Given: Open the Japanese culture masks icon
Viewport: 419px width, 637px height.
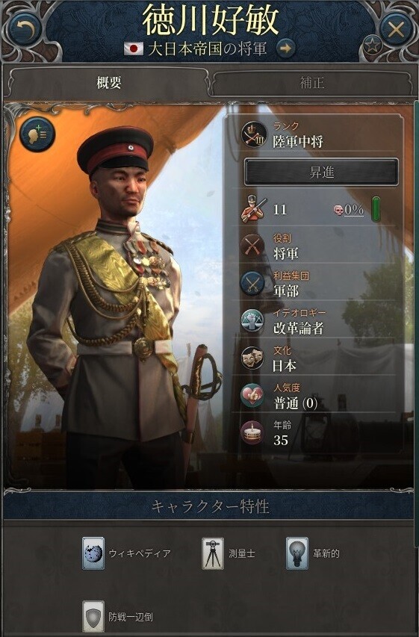Looking at the screenshot, I should tap(252, 358).
